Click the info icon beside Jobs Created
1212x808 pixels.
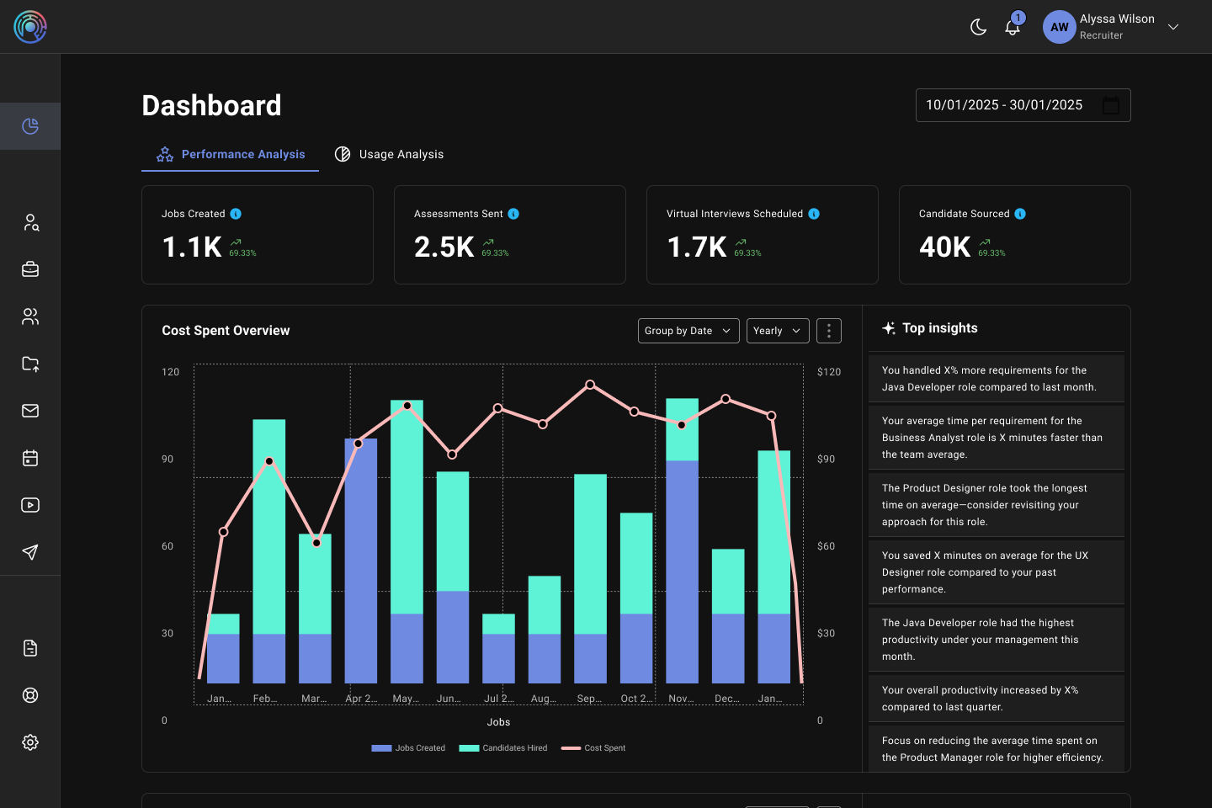point(236,214)
